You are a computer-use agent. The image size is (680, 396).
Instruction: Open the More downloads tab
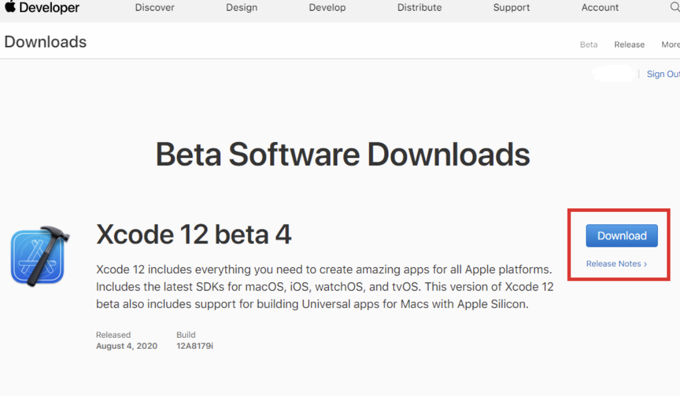tap(671, 44)
